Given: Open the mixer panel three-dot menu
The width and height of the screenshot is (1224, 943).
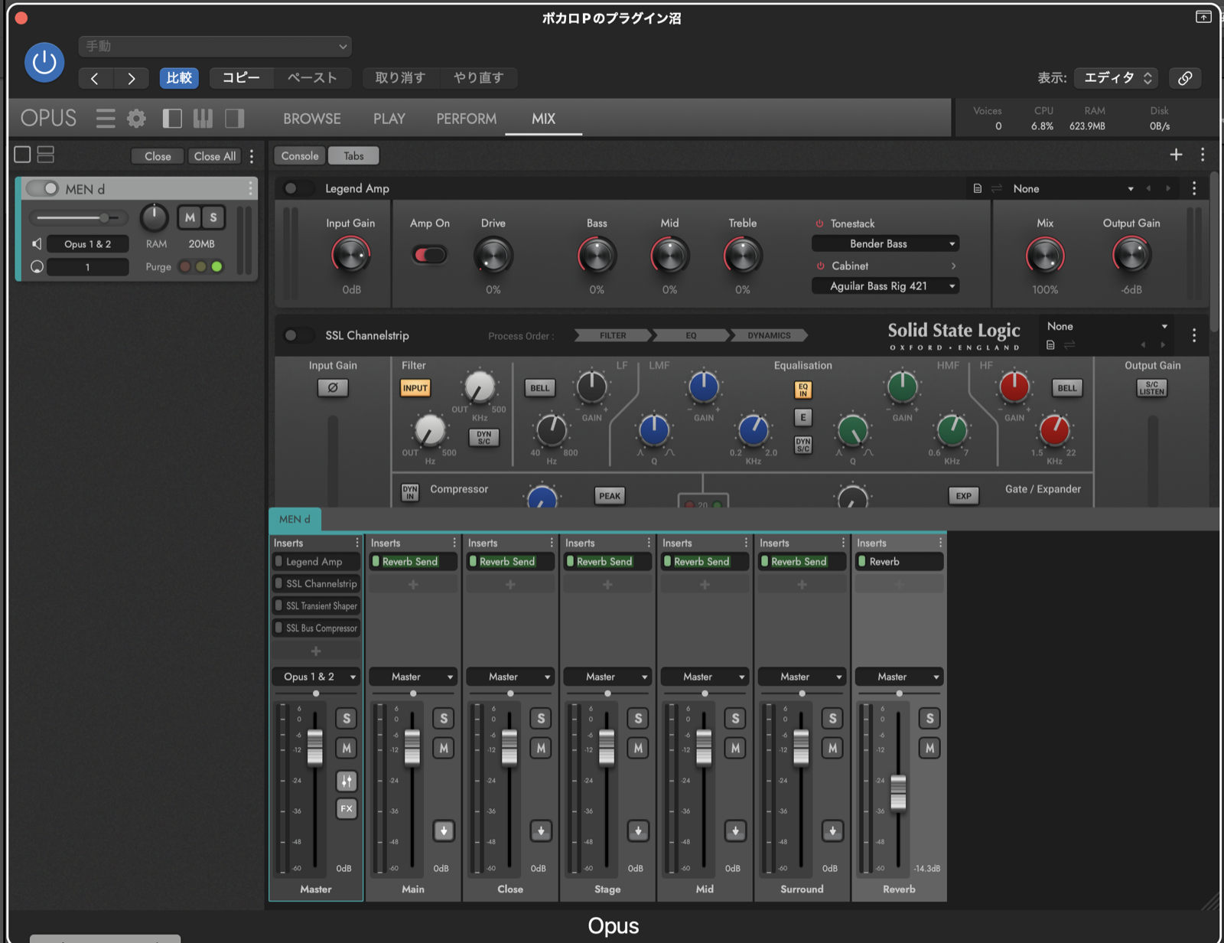Looking at the screenshot, I should (x=1203, y=155).
